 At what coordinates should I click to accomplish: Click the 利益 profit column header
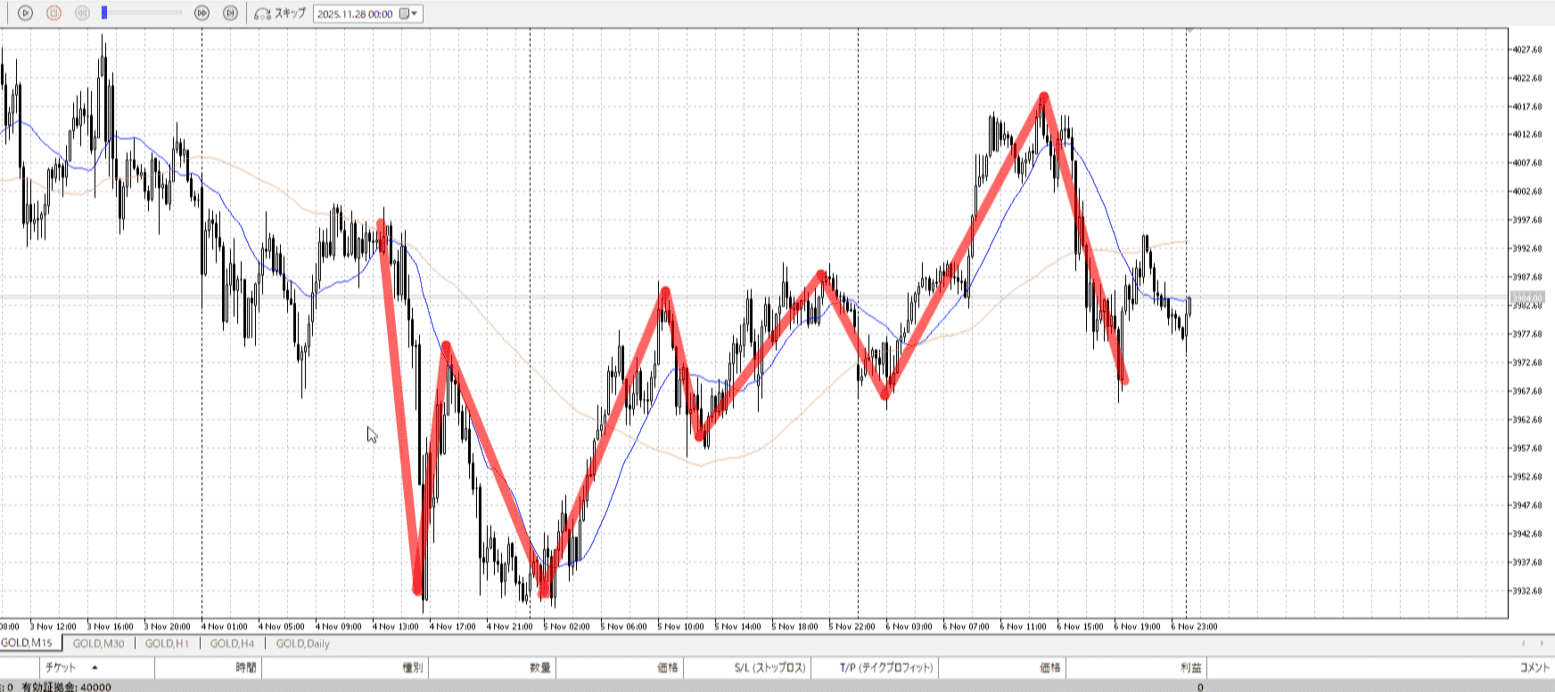pyautogui.click(x=1190, y=667)
